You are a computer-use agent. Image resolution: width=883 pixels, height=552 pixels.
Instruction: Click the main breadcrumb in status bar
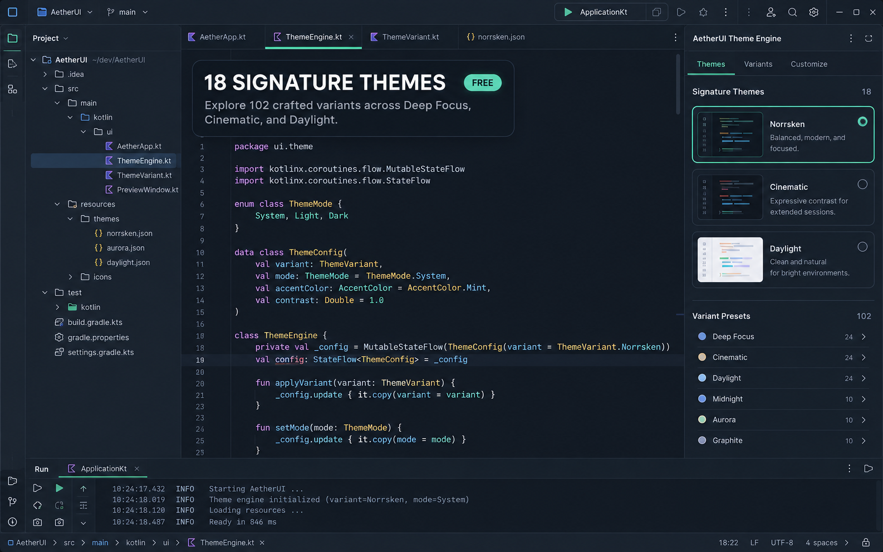[100, 543]
